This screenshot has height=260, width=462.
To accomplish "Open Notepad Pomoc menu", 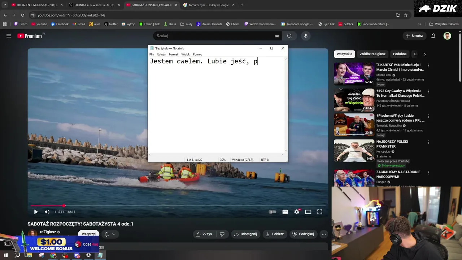I will (x=197, y=54).
